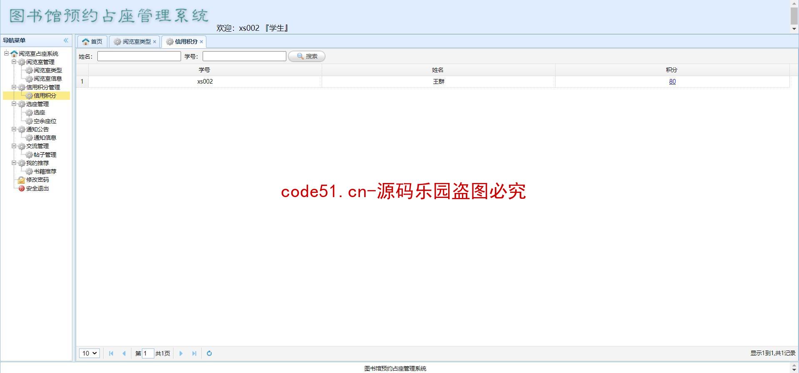799x373 pixels.
Task: Select 信用积分 in the navigation tree
Action: click(45, 96)
